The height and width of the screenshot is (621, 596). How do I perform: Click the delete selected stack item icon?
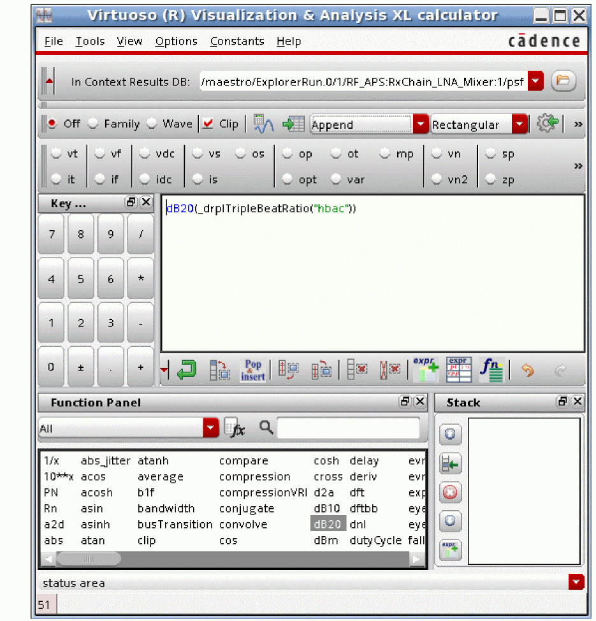tap(357, 370)
